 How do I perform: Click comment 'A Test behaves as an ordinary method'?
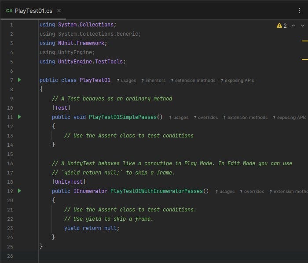pos(112,99)
